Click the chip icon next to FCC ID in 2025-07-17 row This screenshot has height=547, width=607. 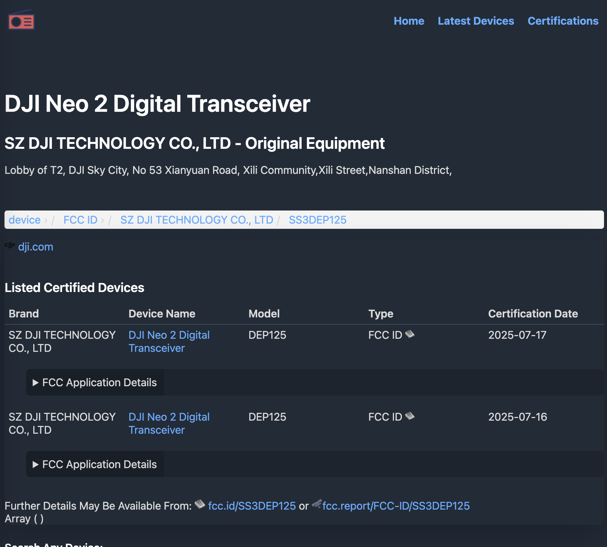410,334
